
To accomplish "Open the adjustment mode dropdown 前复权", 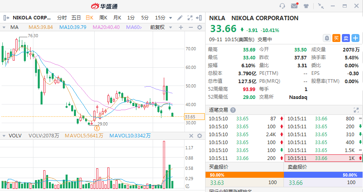I will tap(161, 27).
